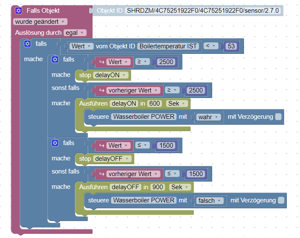Viewport: 300px width, 238px height.
Task: Change the '<' comparison operator dropdown
Action: pyautogui.click(x=210, y=46)
